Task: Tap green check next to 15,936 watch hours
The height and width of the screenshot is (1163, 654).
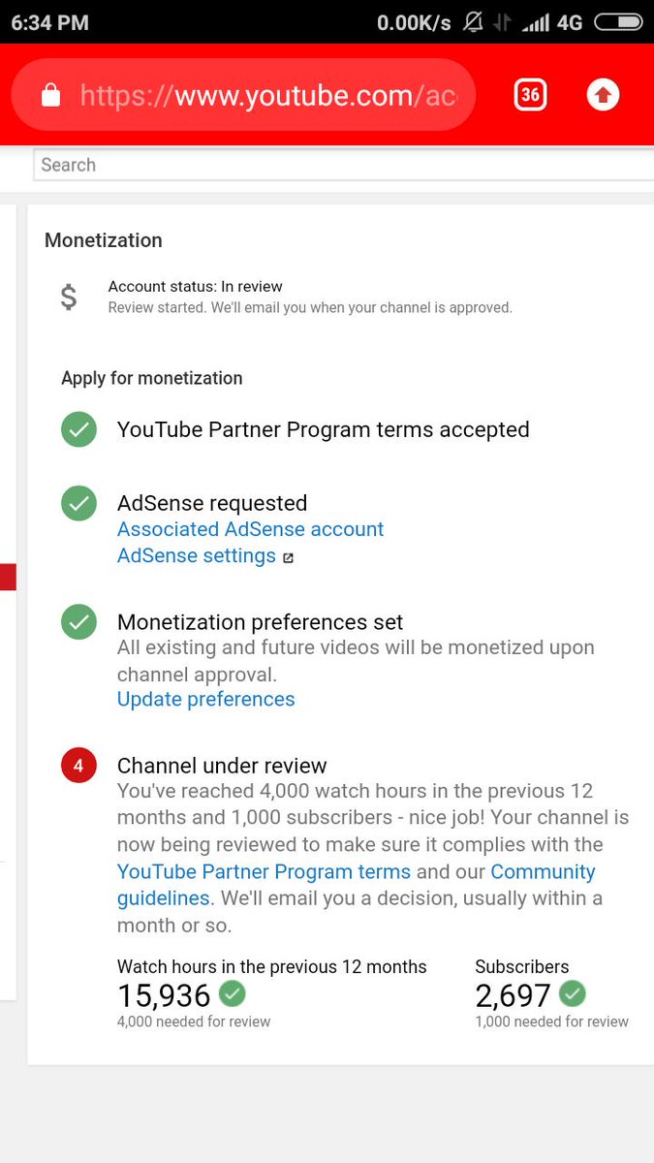Action: [233, 993]
